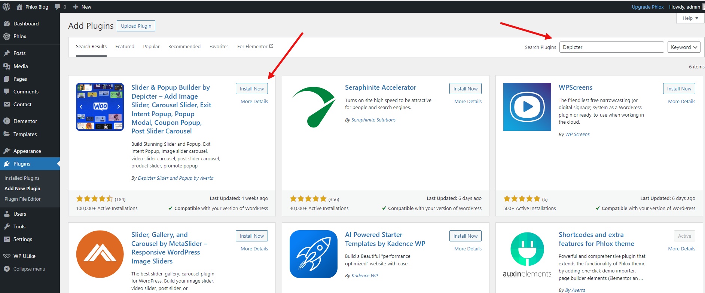
Task: Expand the Help dropdown tab
Action: [x=690, y=18]
